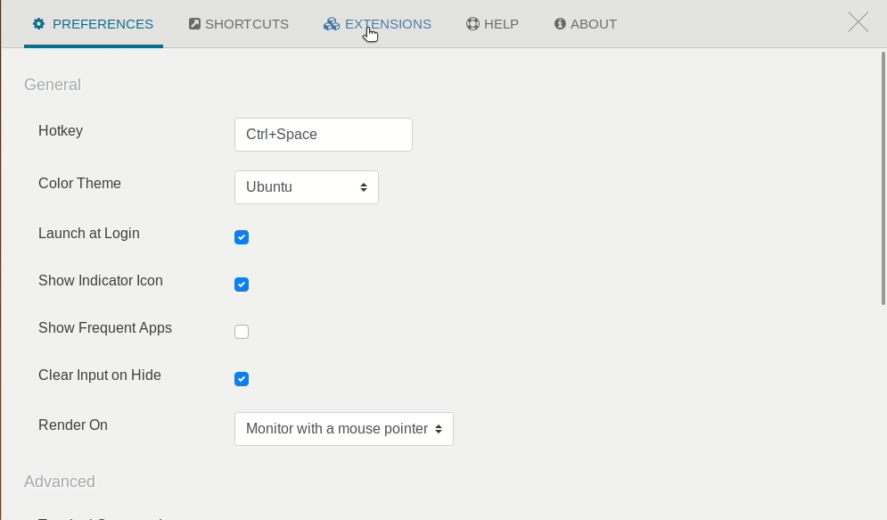Close the preferences window
Viewport: 887px width, 520px height.
pyautogui.click(x=858, y=22)
